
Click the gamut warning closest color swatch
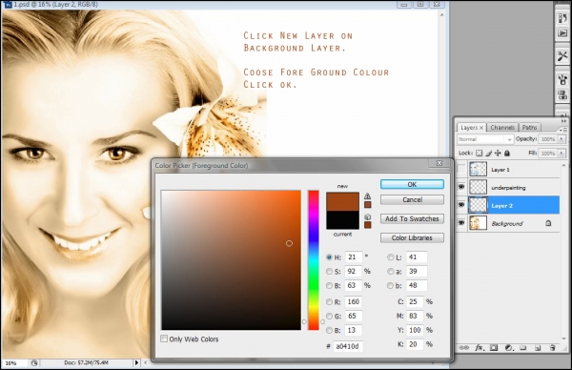click(x=367, y=205)
